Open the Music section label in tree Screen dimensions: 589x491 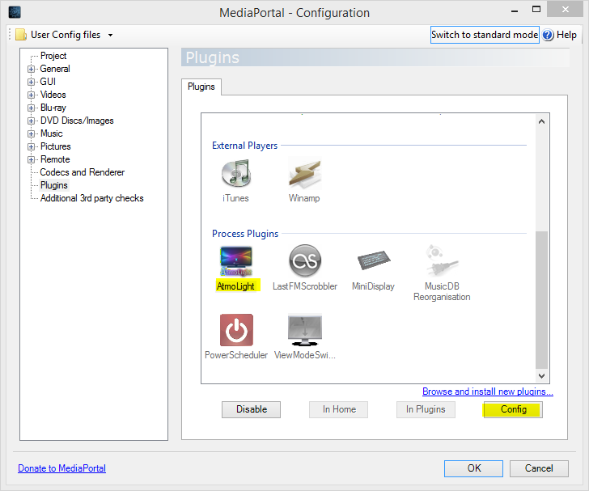[52, 133]
